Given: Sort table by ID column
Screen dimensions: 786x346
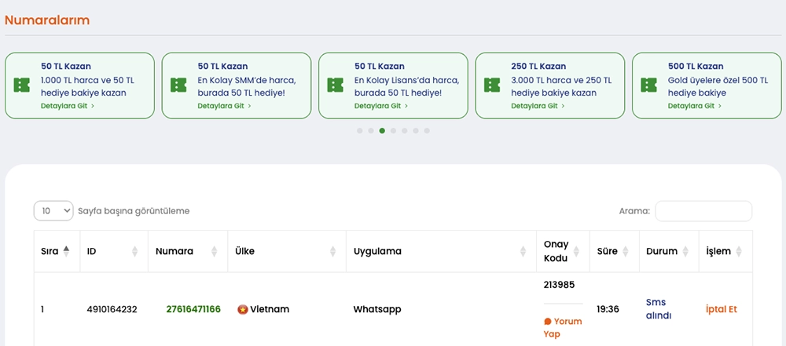Looking at the screenshot, I should (134, 251).
